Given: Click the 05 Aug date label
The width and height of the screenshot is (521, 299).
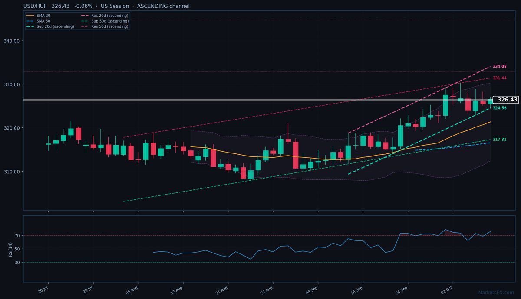Looking at the screenshot, I should (x=133, y=290).
